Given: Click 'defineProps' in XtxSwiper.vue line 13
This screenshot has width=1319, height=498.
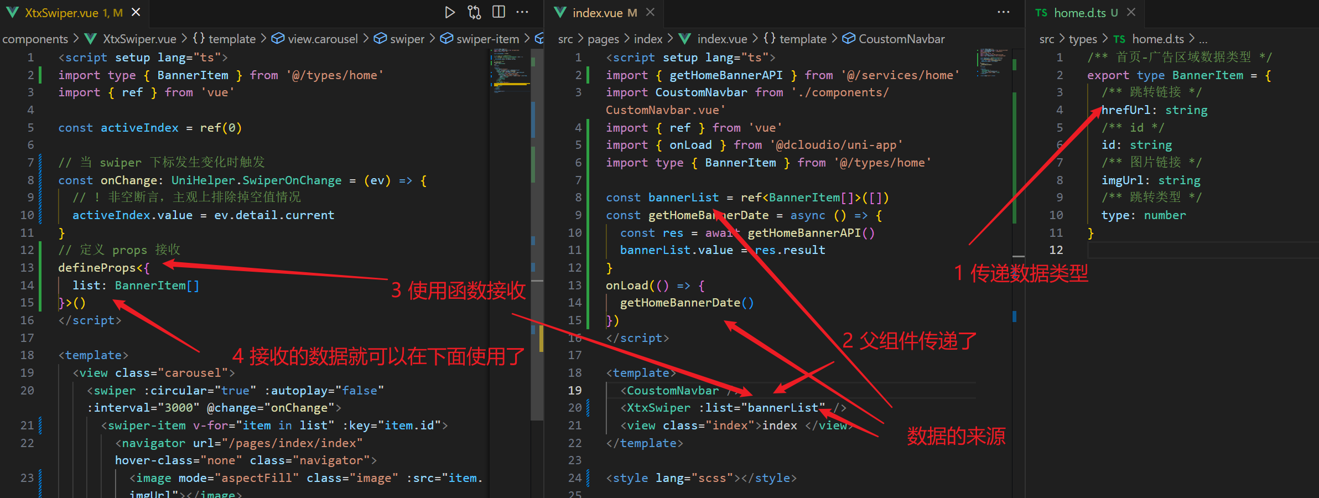Looking at the screenshot, I should pos(97,268).
